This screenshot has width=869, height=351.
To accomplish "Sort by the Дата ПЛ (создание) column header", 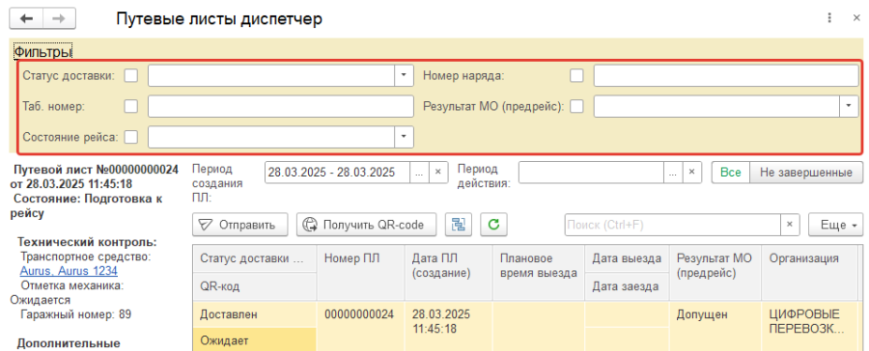I will [448, 273].
